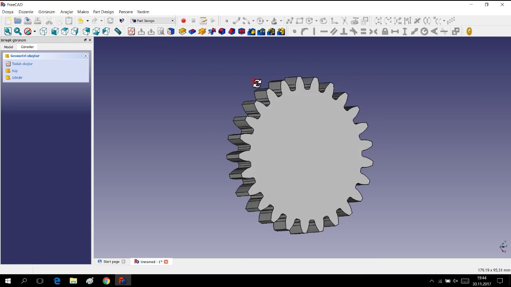Apply the perpendicular constraint icon
Viewport: 511px width, 287px height.
[344, 31]
